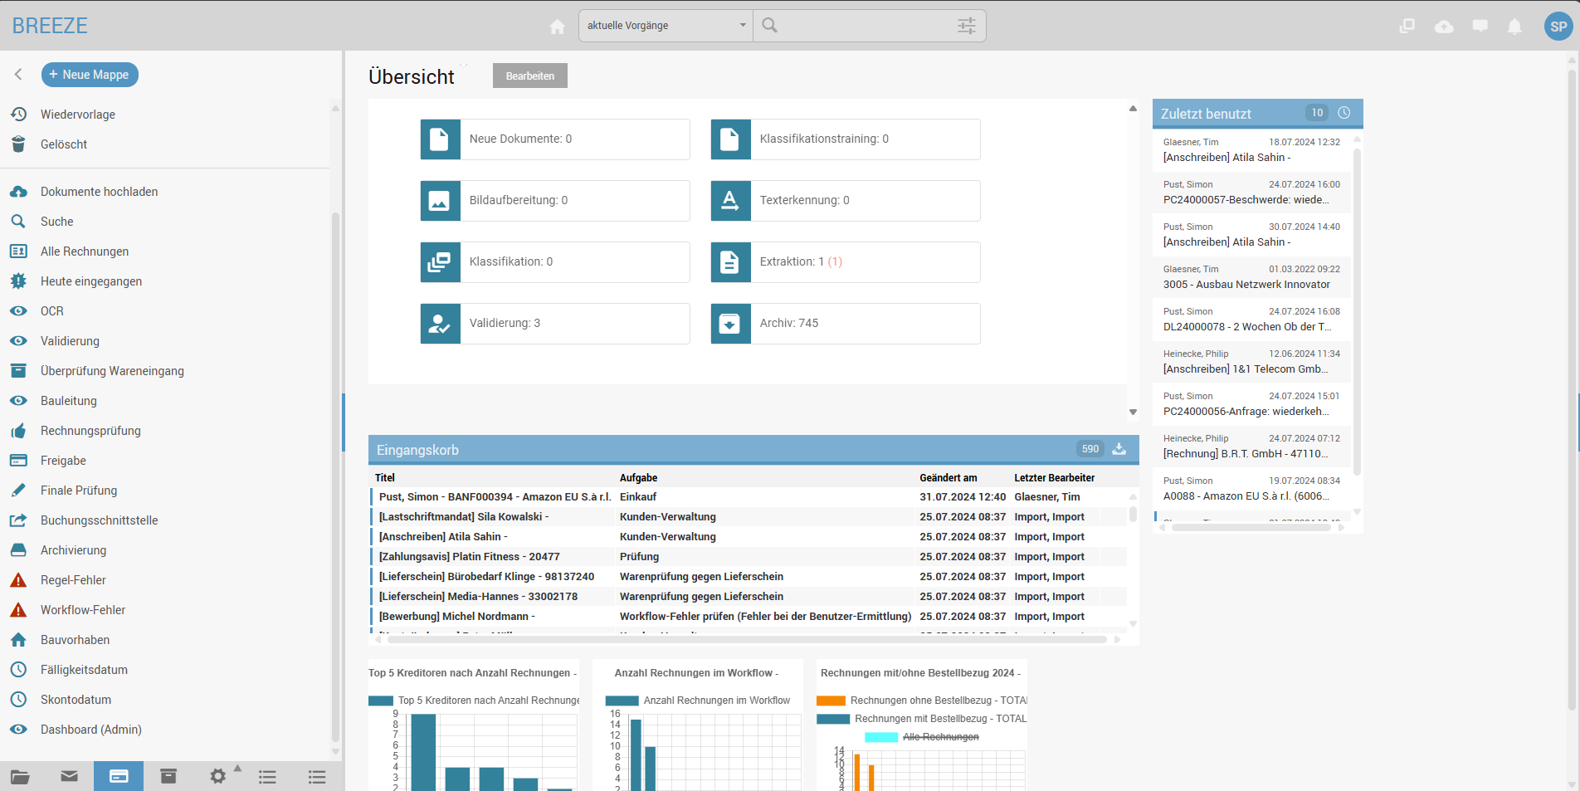Open Wiedervorlage in the sidebar
The height and width of the screenshot is (791, 1580).
[78, 115]
